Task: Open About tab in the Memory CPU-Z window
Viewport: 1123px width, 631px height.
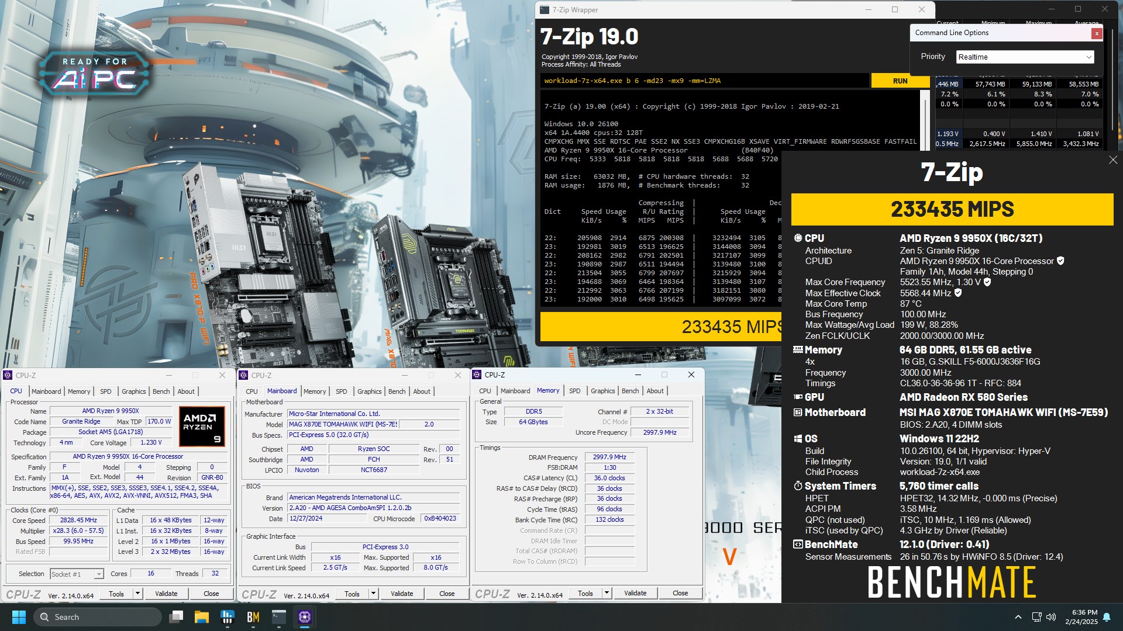Action: click(655, 391)
